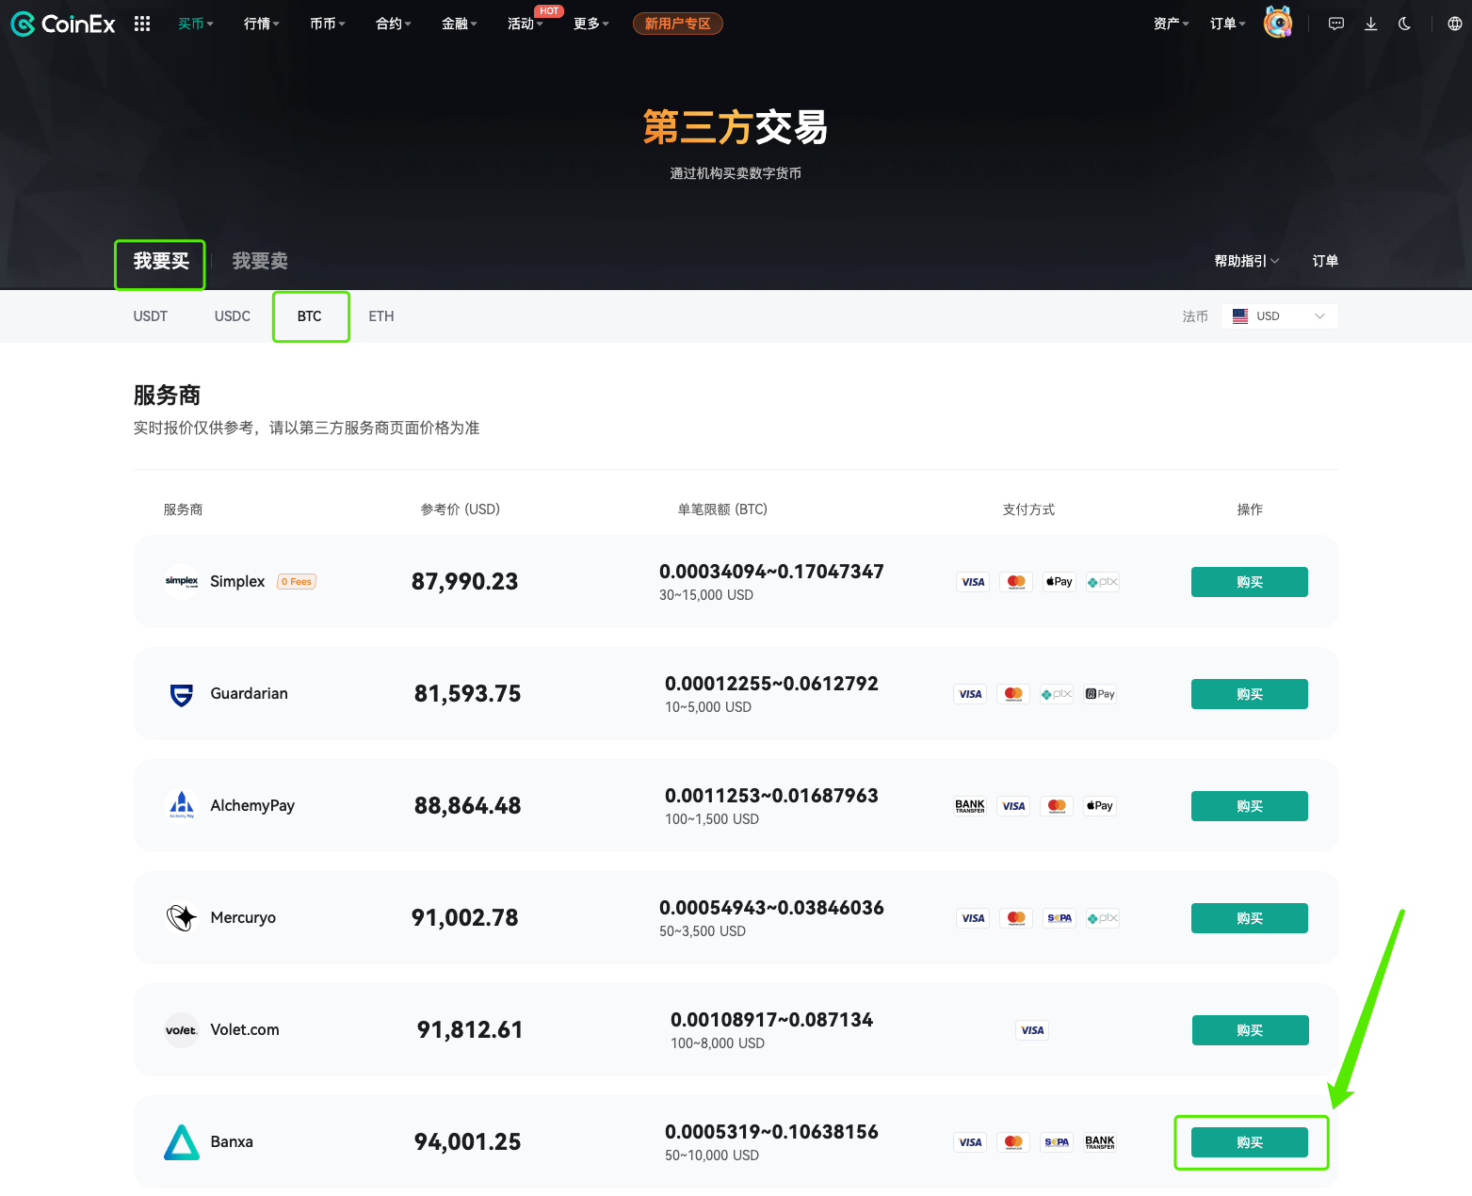Screen dimensions: 1472x1196
Task: Click Visa icon in Guardarian row
Action: (970, 694)
